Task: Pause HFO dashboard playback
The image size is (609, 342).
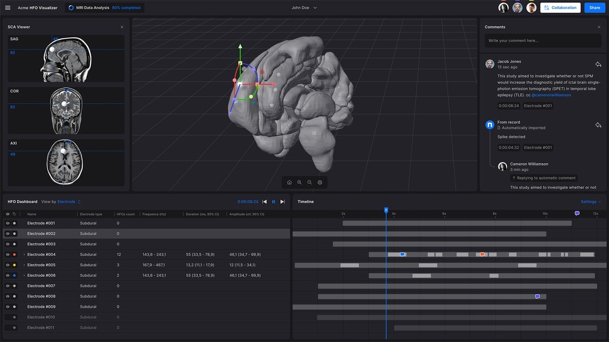Action: pos(273,202)
